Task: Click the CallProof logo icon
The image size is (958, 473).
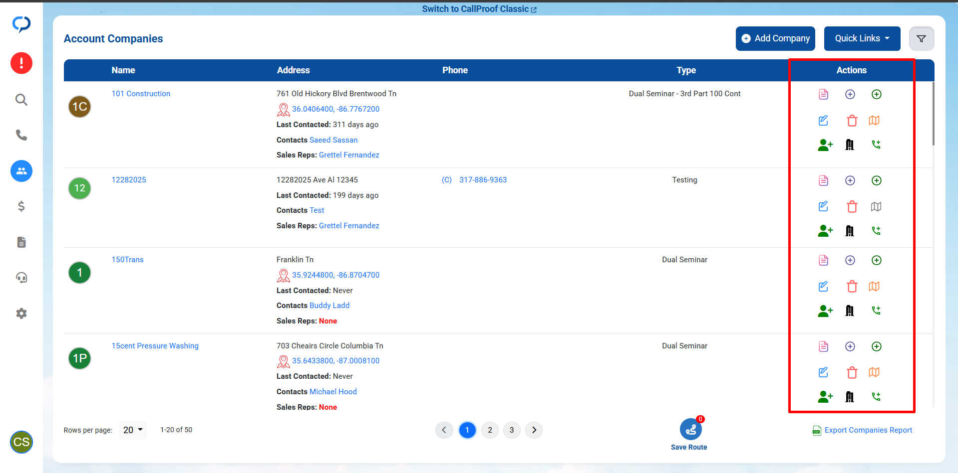Action: pyautogui.click(x=21, y=24)
